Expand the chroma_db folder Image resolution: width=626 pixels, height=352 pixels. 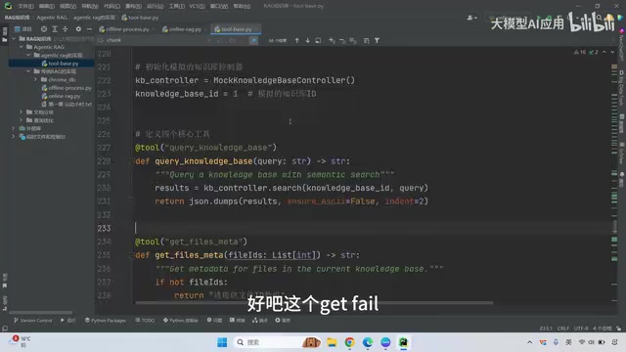[x=35, y=79]
